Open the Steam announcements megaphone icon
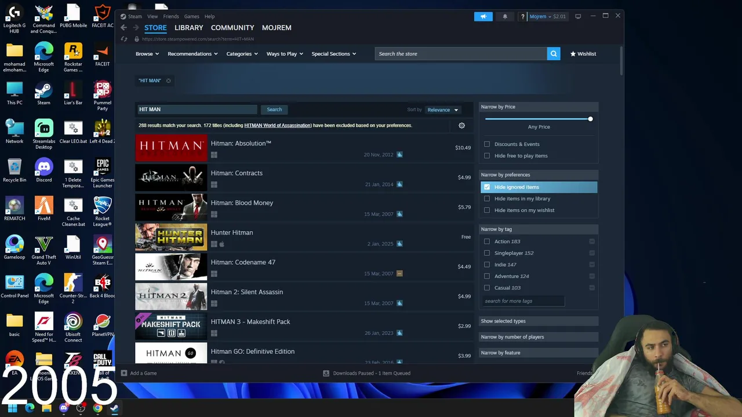Image resolution: width=742 pixels, height=417 pixels. 483,16
